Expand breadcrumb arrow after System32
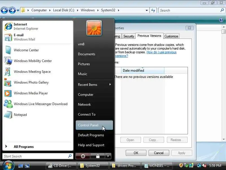This screenshot has height=170, width=226. [118, 10]
